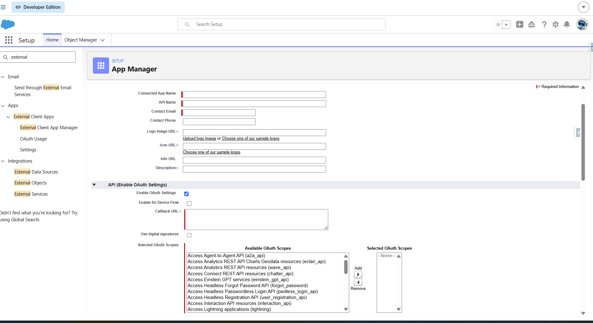Open the Global Actions plus icon

point(520,24)
